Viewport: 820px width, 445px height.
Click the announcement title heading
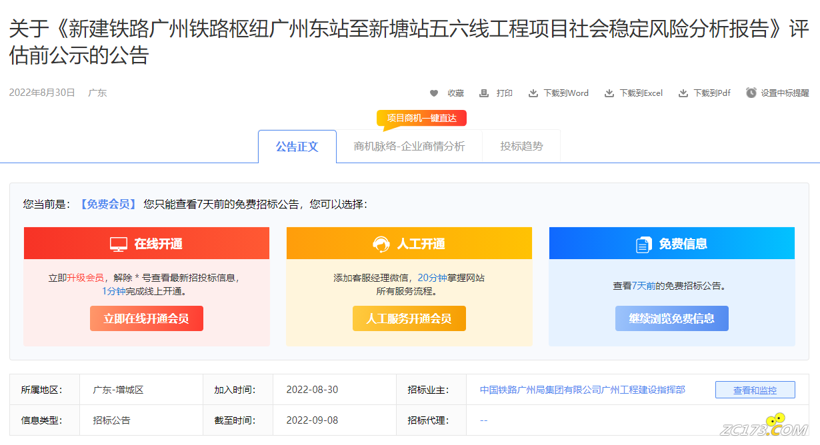409,43
